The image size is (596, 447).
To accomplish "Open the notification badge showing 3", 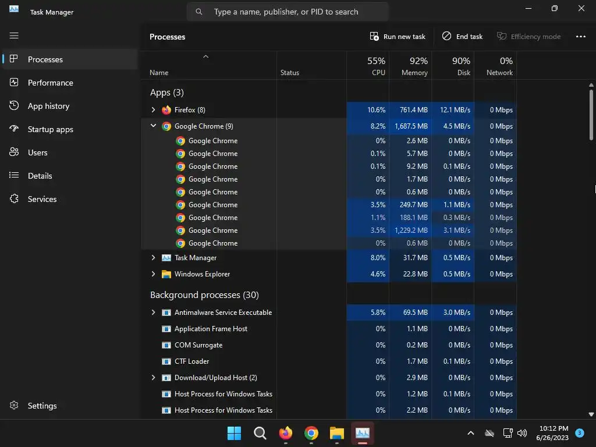I will coord(580,433).
